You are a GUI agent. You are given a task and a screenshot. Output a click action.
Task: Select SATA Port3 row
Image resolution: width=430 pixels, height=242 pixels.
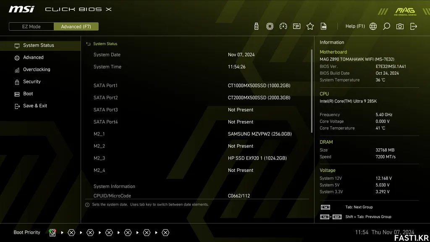point(197,110)
